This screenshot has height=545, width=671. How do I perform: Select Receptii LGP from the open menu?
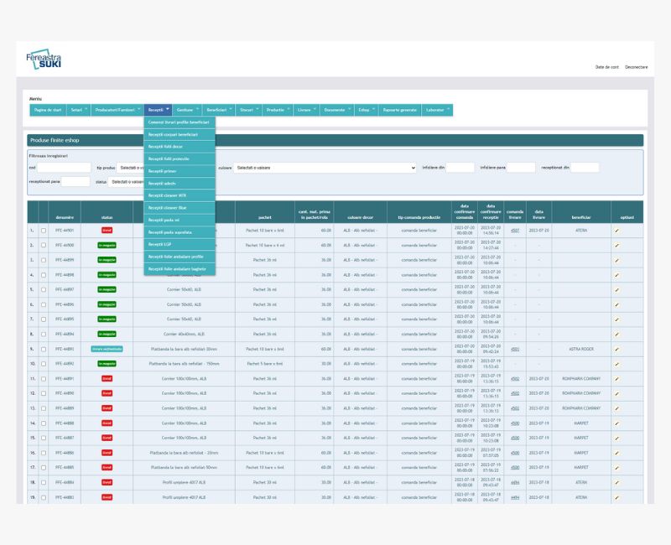coord(179,244)
